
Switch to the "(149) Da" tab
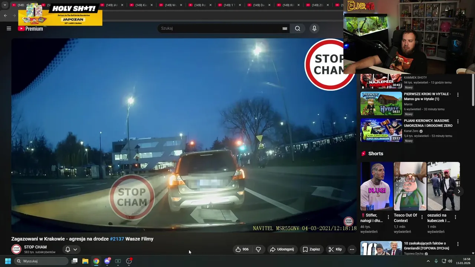click(259, 5)
